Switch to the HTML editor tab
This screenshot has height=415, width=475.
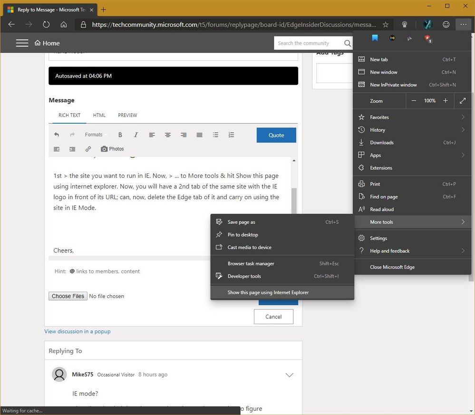pyautogui.click(x=99, y=115)
